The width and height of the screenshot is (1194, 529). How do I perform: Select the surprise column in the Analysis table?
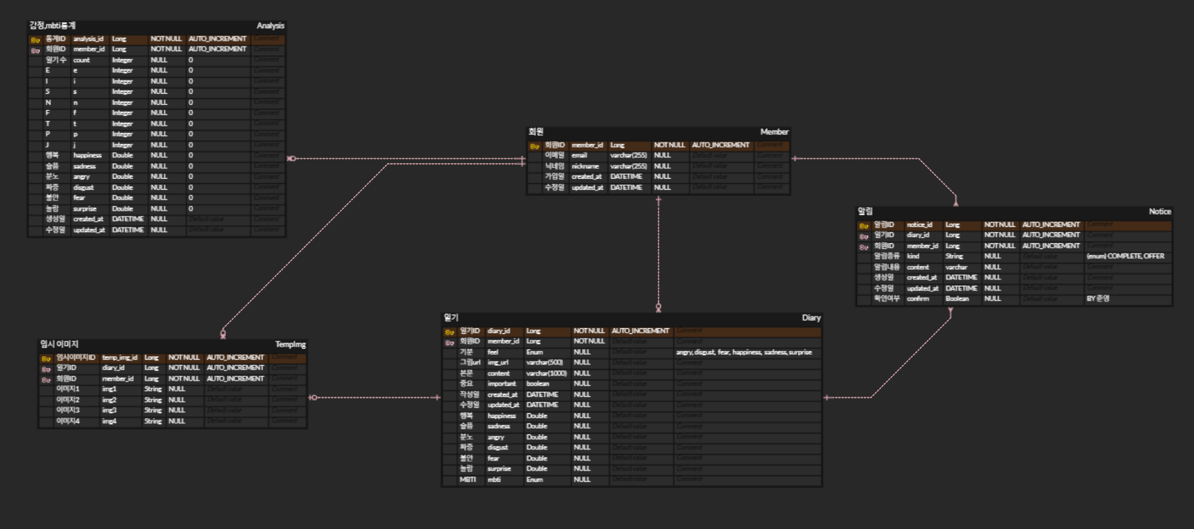pyautogui.click(x=85, y=209)
